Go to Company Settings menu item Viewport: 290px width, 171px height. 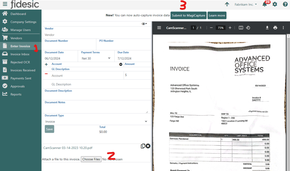click(23, 22)
